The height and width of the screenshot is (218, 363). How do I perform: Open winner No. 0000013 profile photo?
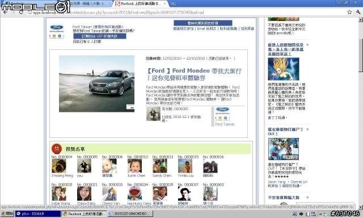point(160,166)
